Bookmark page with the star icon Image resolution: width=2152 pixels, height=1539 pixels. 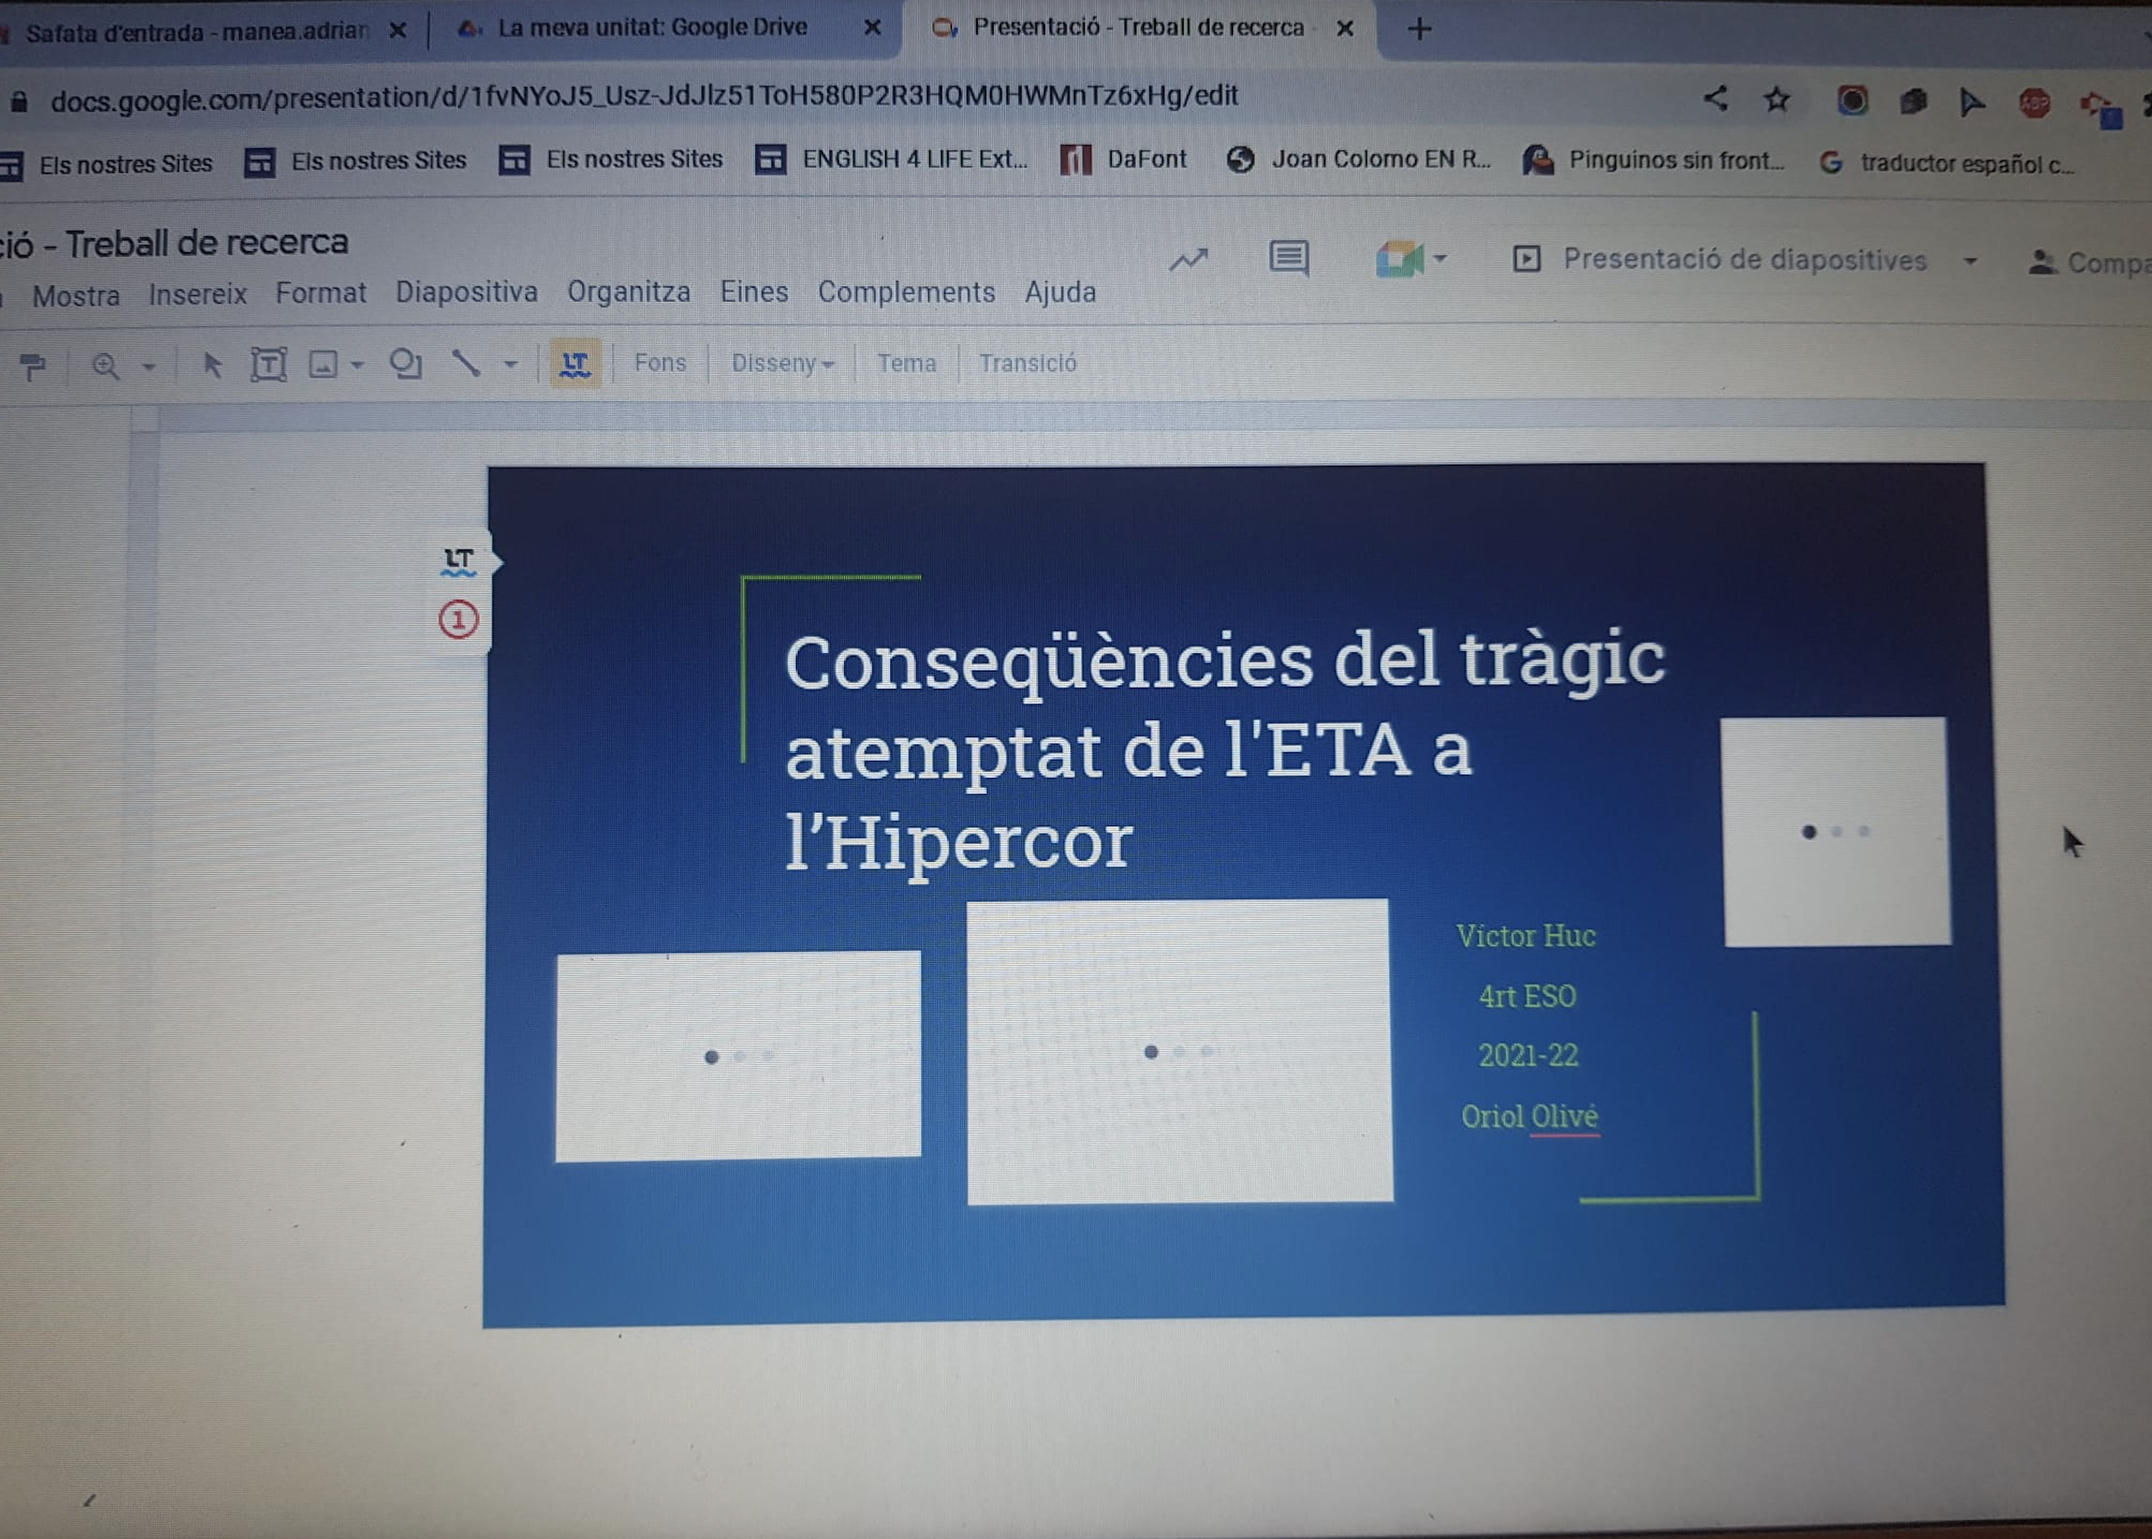click(x=1776, y=100)
